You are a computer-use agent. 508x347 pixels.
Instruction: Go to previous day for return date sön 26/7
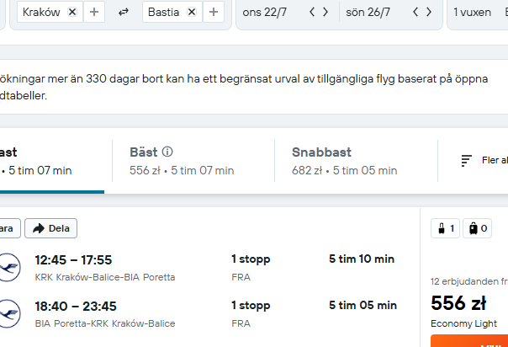coord(415,12)
